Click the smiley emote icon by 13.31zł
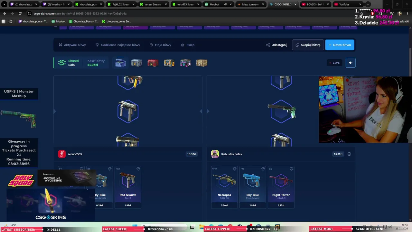The width and height of the screenshot is (412, 232). tap(349, 154)
